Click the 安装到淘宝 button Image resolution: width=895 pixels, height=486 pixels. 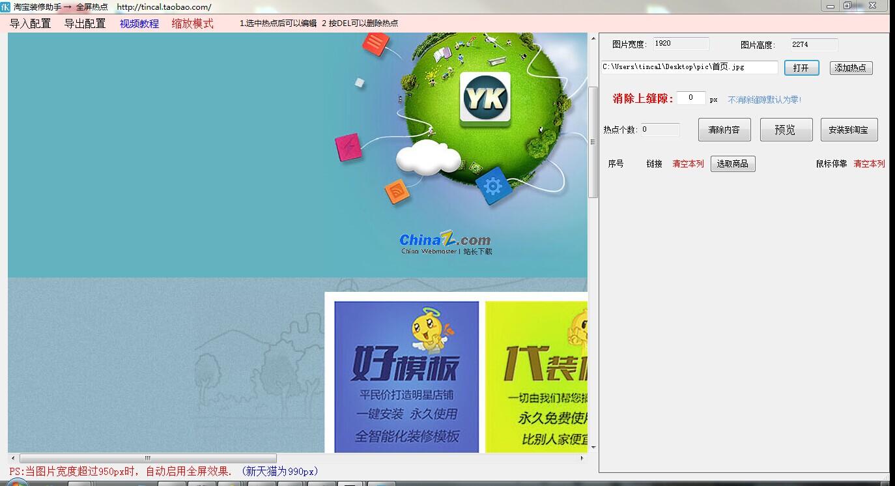(x=849, y=130)
